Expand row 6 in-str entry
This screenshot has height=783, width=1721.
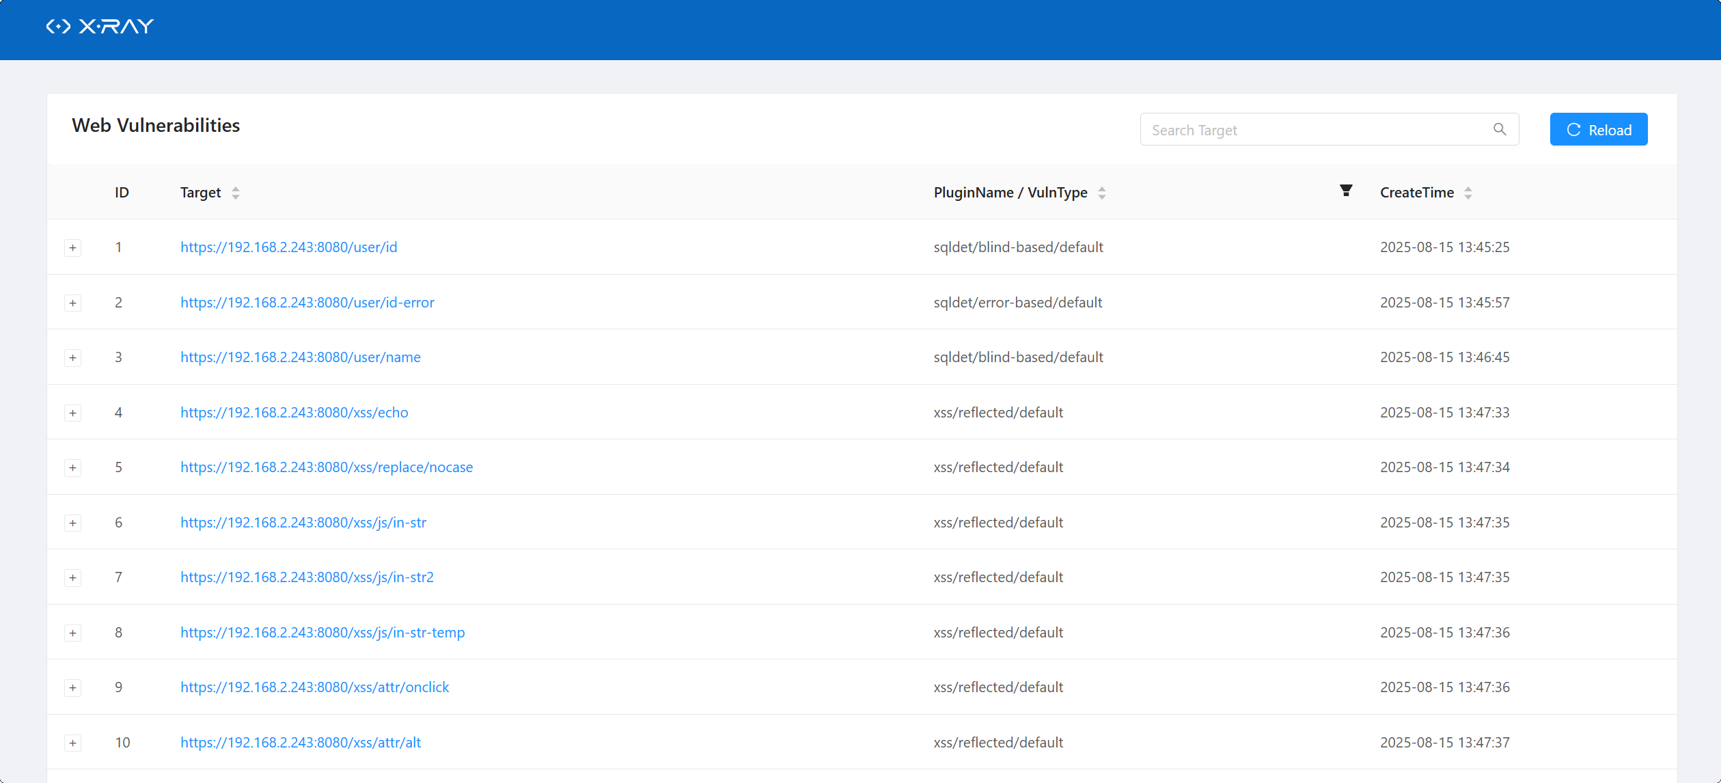[x=73, y=523]
